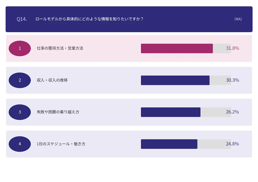Screen dimensions: 258x182
Task: Click the rank 4 oval badge
Action: pos(20,144)
